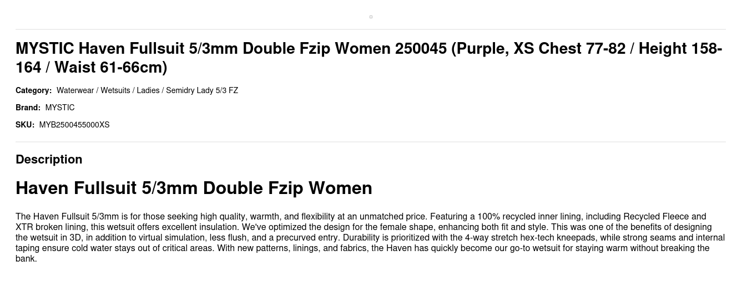Image resolution: width=737 pixels, height=291 pixels.
Task: Click the "Description" section heading
Action: coord(49,160)
